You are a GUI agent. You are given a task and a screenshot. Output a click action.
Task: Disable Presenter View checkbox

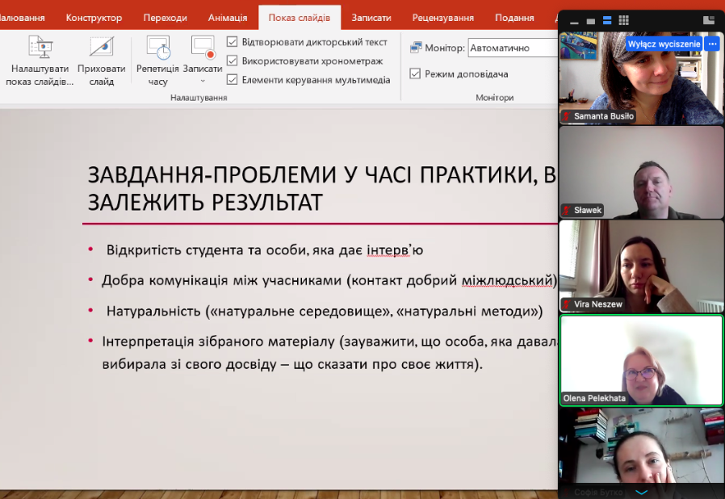(415, 74)
